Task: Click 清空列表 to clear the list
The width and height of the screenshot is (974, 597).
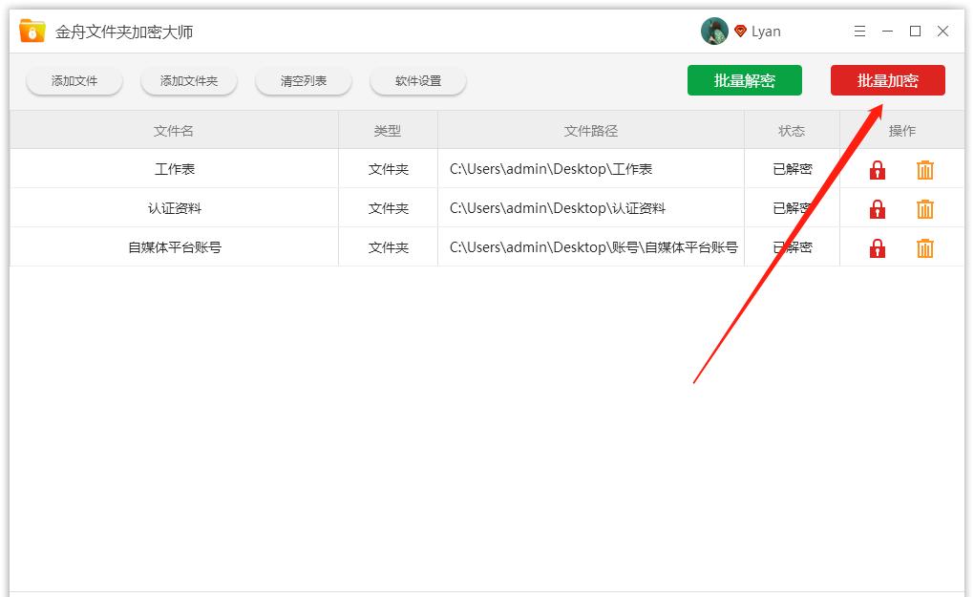Action: (x=303, y=81)
